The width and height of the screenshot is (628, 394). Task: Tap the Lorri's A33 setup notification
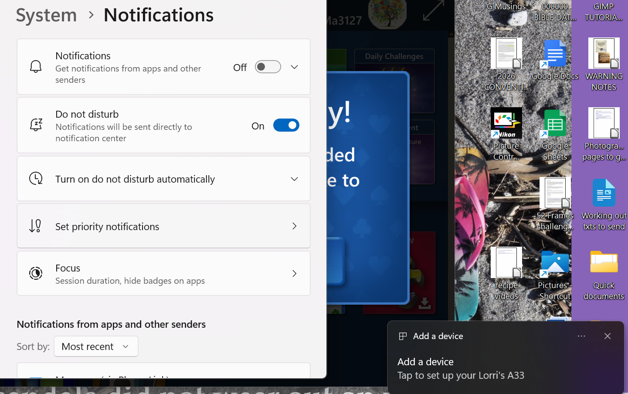[461, 368]
